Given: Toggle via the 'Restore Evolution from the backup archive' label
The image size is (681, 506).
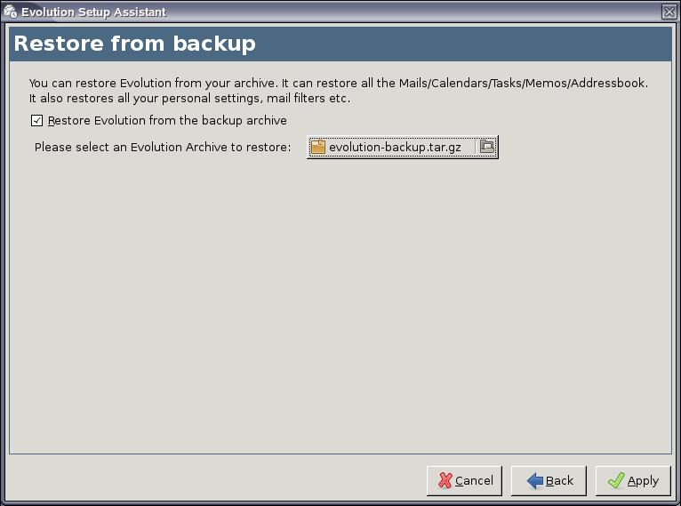Looking at the screenshot, I should [167, 120].
